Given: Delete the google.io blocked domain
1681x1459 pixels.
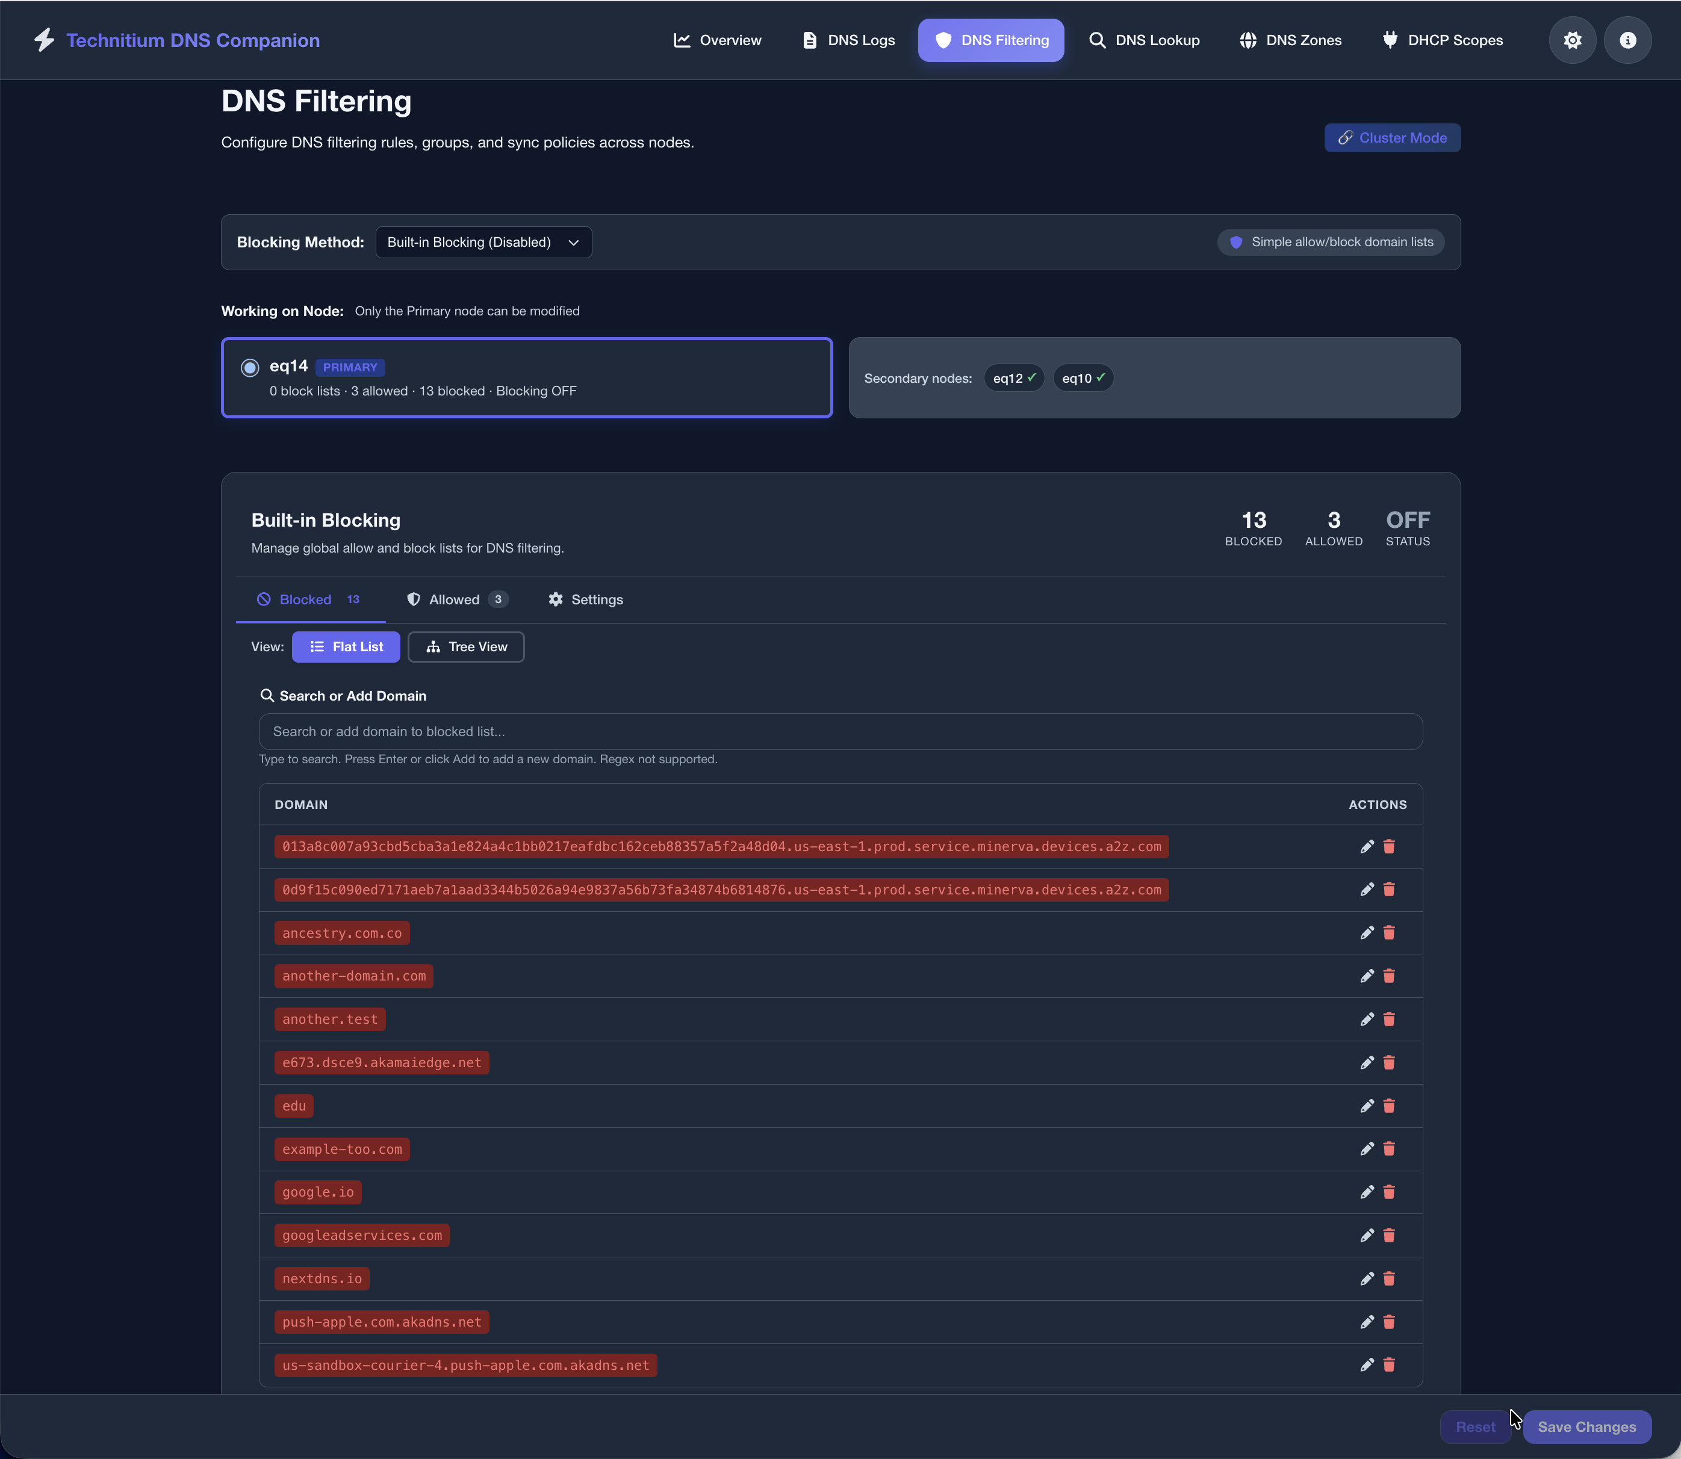Looking at the screenshot, I should tap(1390, 1192).
